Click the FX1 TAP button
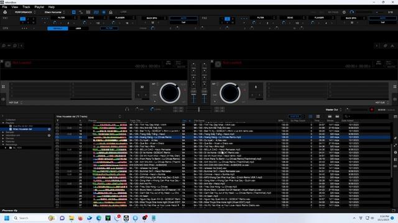The image size is (398, 223). (x=183, y=22)
